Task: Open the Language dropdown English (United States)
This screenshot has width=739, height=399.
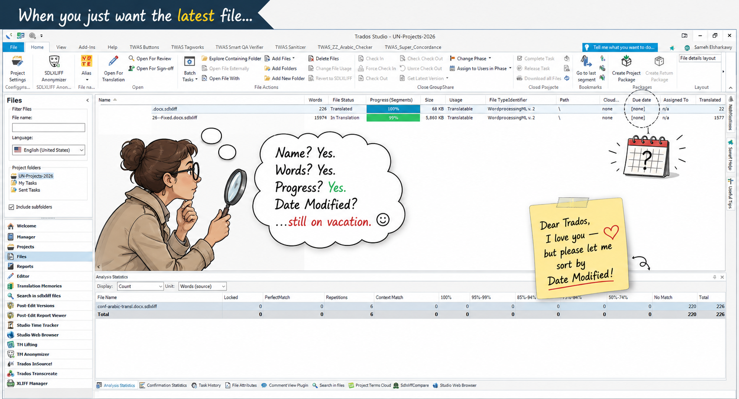Action: click(49, 150)
